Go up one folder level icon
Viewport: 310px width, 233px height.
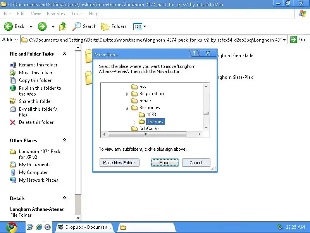click(63, 26)
